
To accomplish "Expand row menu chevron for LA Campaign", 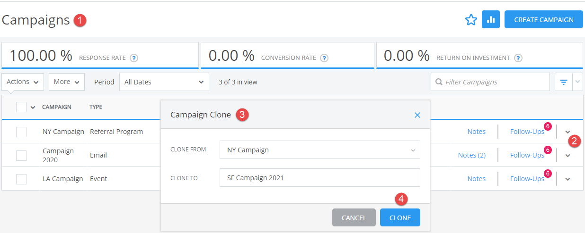I will (x=568, y=179).
